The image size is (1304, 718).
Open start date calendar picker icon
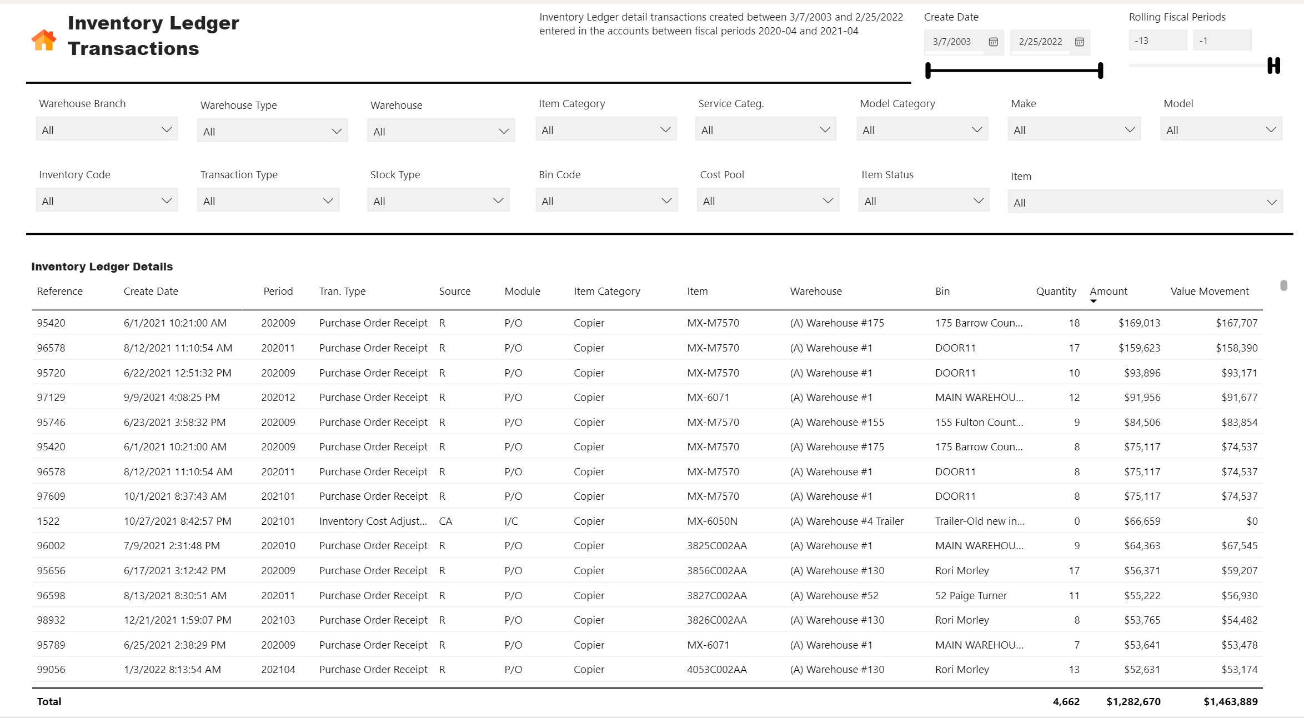pyautogui.click(x=994, y=42)
